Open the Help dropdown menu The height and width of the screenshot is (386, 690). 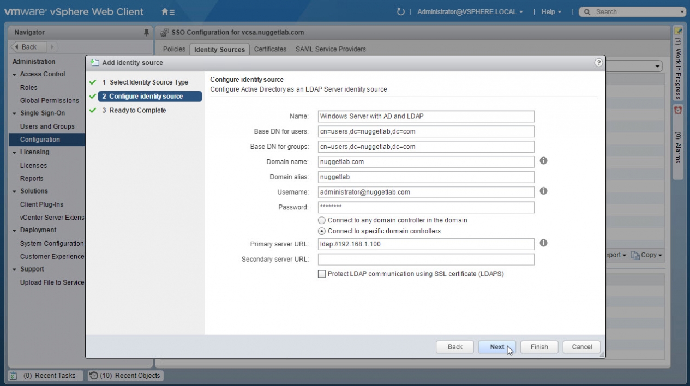tap(551, 11)
